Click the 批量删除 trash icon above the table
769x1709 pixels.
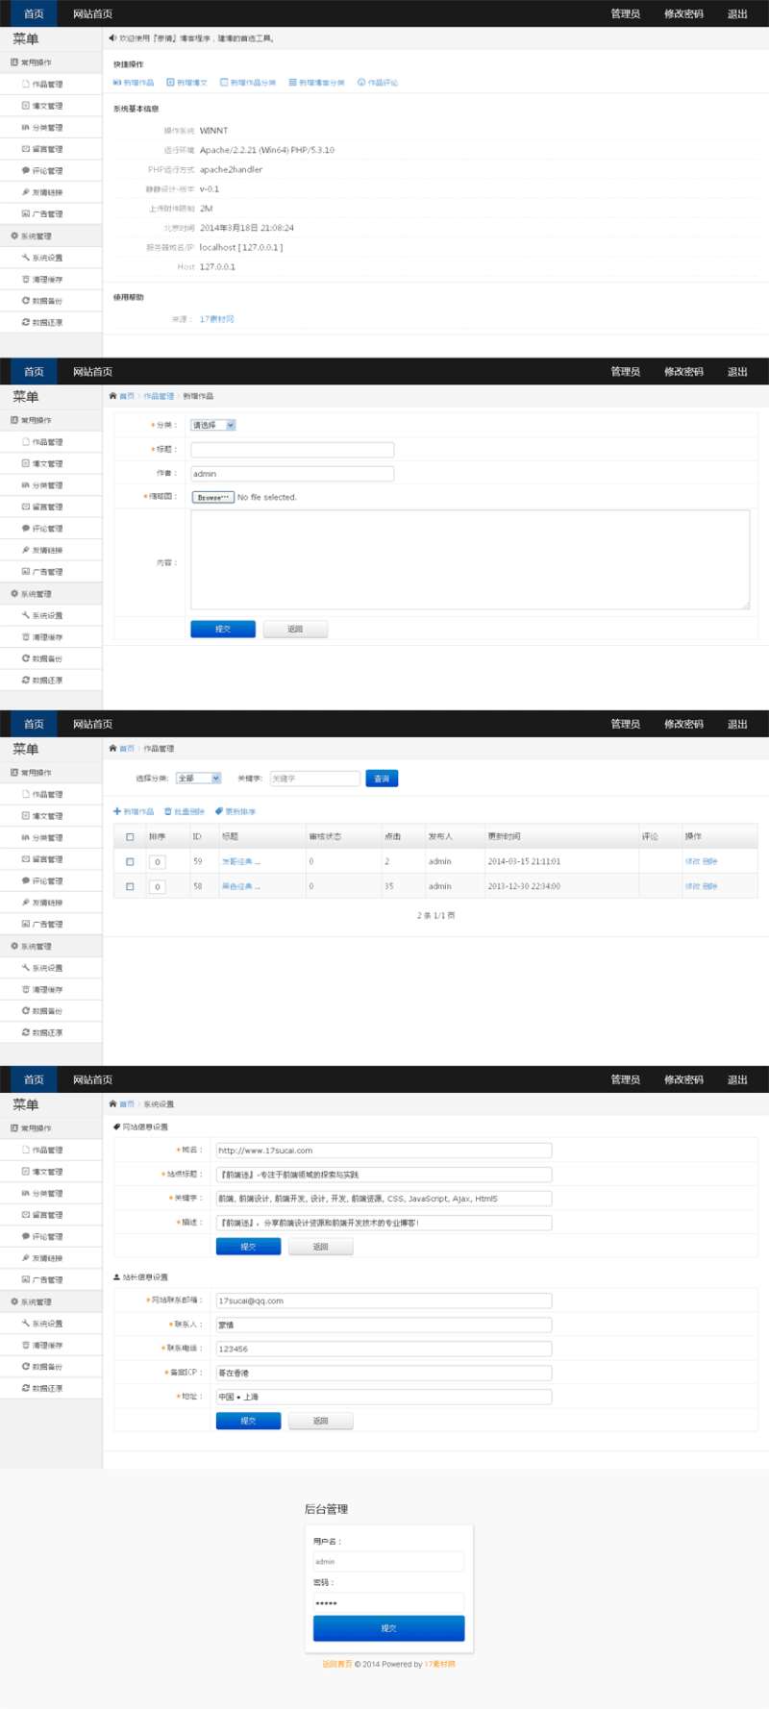click(x=168, y=811)
